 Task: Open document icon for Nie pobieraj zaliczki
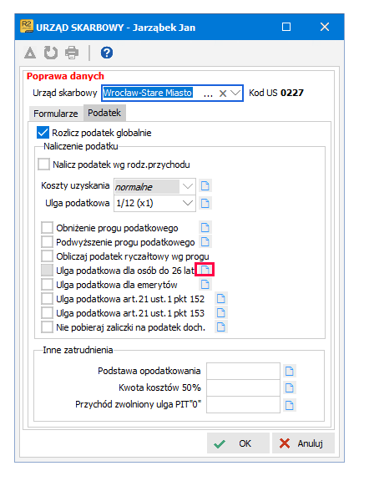coord(221,327)
